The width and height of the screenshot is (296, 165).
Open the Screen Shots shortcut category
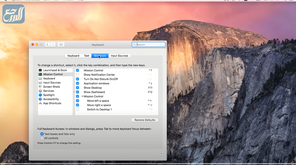click(51, 87)
